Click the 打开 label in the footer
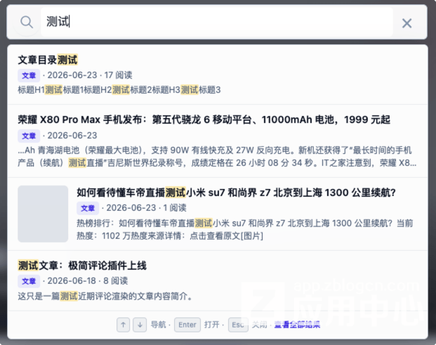Screen dimensions: 436x345 [x=211, y=325]
